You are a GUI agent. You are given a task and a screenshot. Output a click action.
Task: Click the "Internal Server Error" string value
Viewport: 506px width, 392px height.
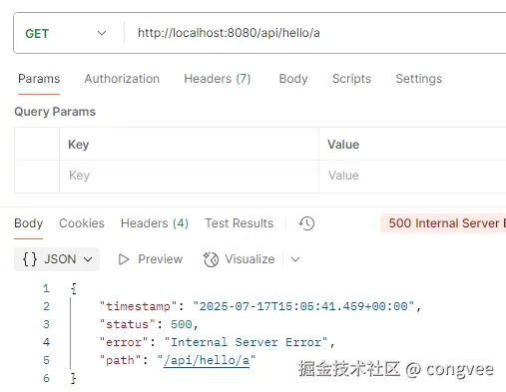point(246,342)
